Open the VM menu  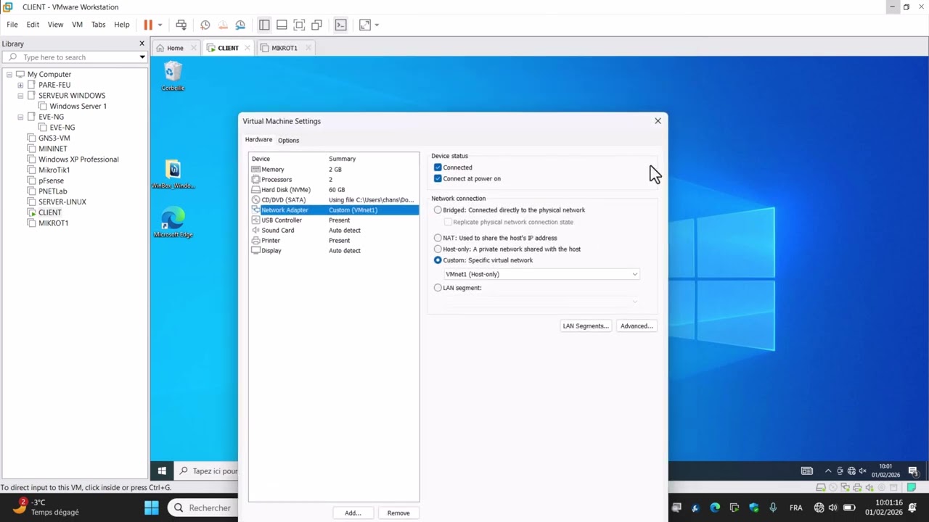pyautogui.click(x=77, y=25)
